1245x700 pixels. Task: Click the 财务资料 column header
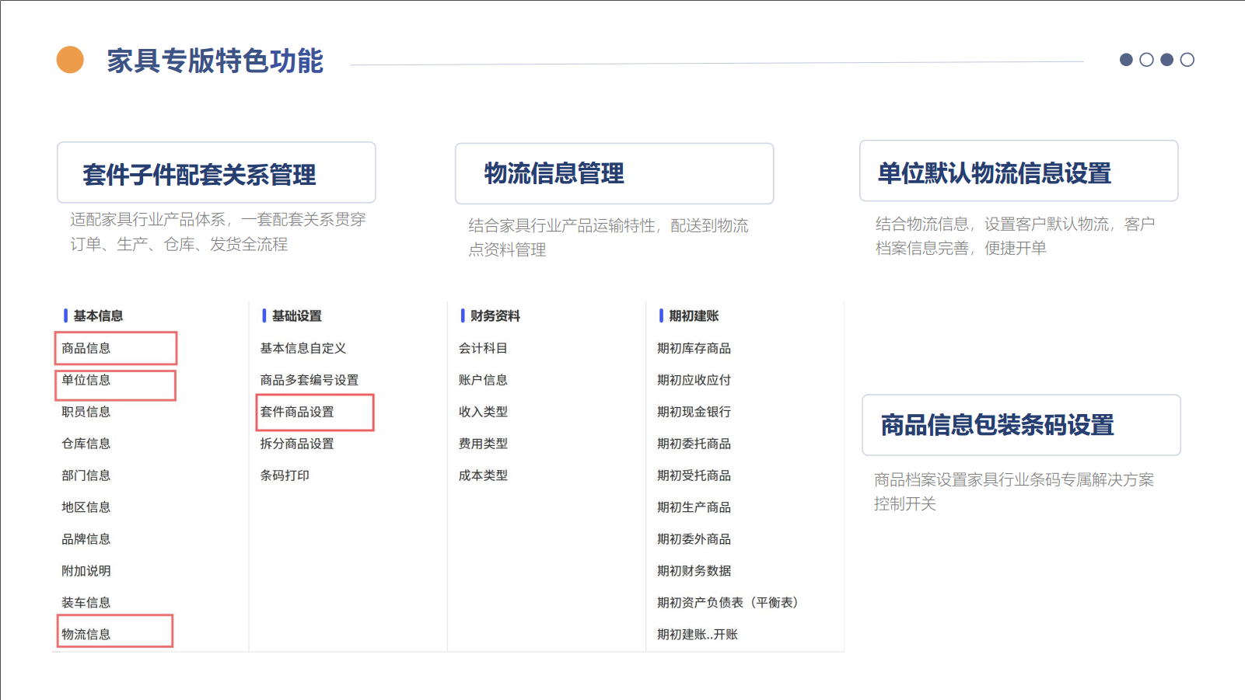(495, 315)
